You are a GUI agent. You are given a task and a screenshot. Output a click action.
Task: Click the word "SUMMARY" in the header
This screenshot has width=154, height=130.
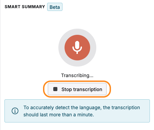point(33,7)
